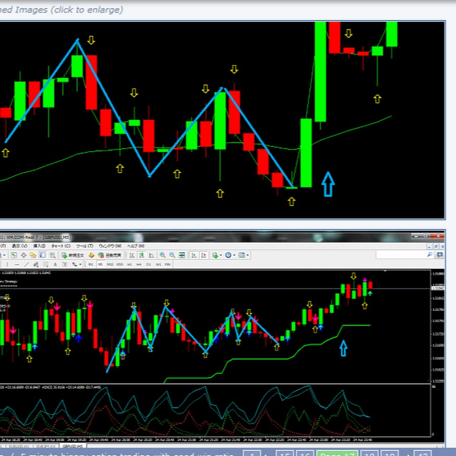The height and width of the screenshot is (456, 456).
Task: Click the zoom out magnifier icon
Action: pos(172,255)
